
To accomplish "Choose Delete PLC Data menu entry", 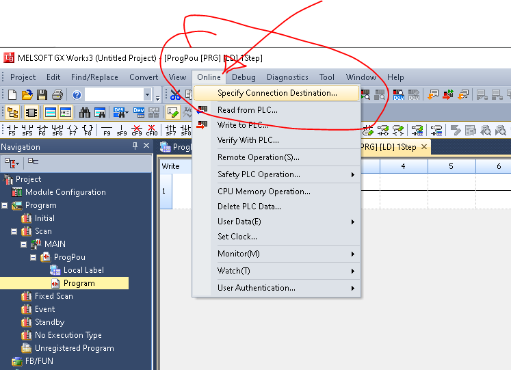I will (276, 207).
